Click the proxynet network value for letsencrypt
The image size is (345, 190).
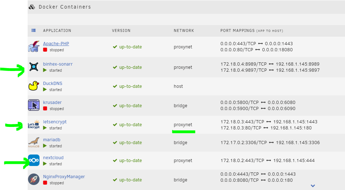click(183, 125)
